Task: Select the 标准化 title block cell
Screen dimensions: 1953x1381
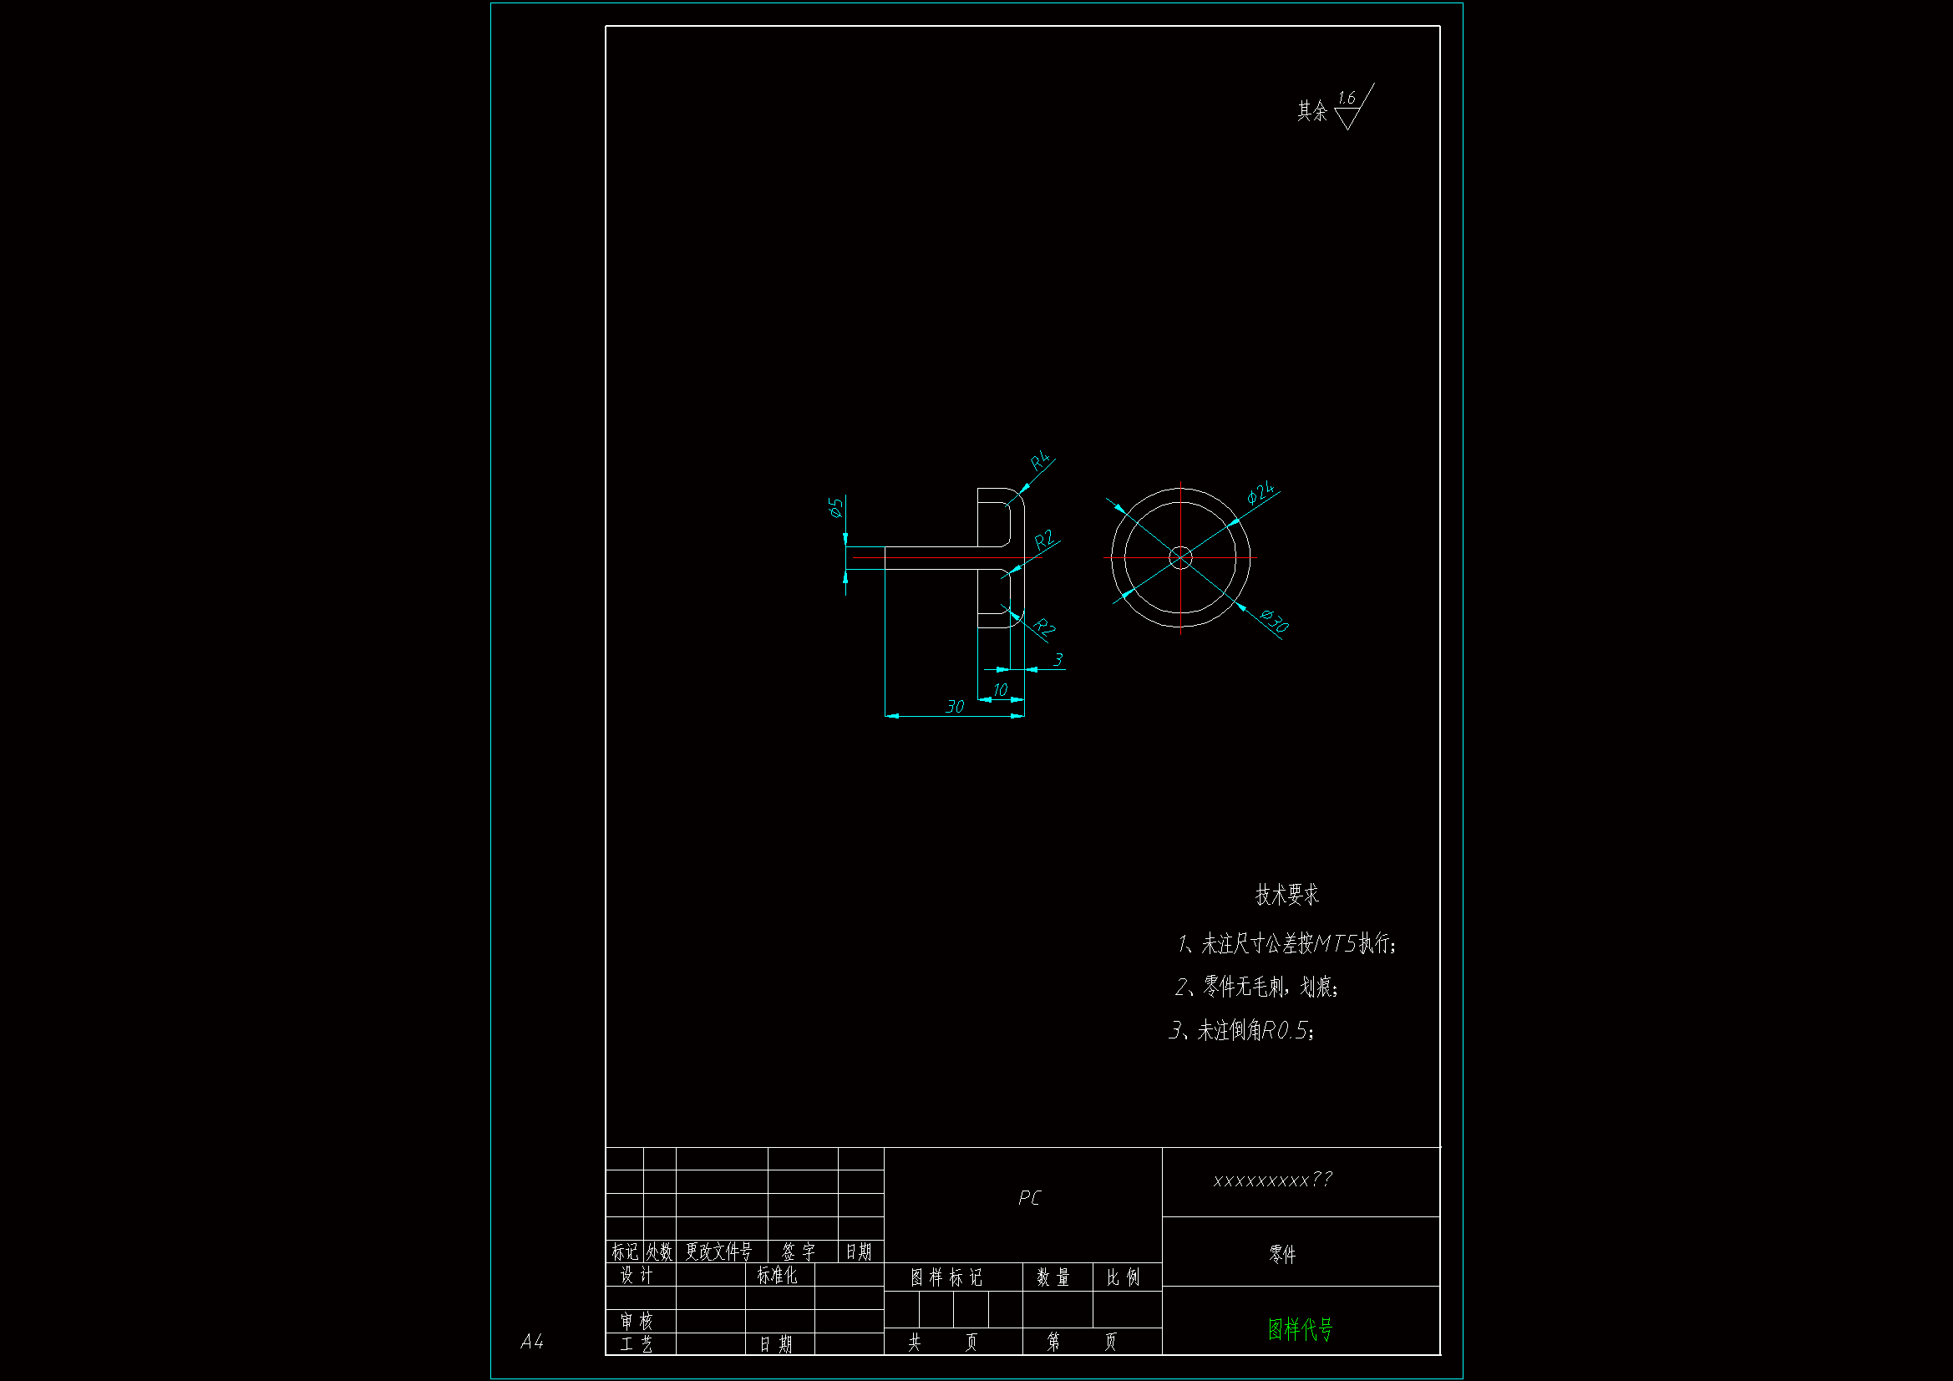Action: [x=778, y=1275]
